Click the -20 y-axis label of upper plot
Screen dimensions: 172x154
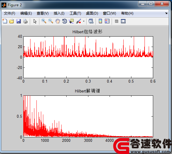coord(19,67)
